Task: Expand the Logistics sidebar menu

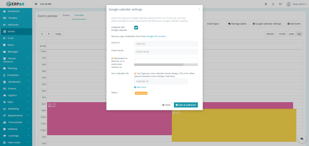Action: pyautogui.click(x=16, y=95)
